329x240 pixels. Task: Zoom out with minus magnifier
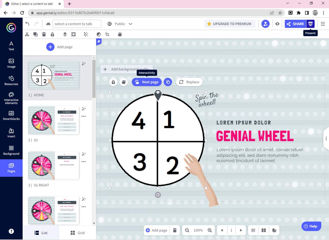(x=187, y=230)
